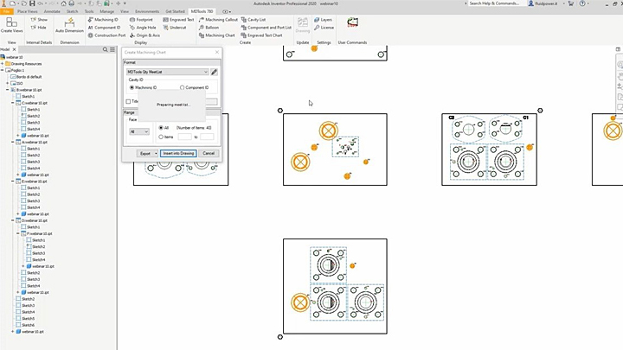
Task: Click the pencil edit format icon
Action: point(215,72)
